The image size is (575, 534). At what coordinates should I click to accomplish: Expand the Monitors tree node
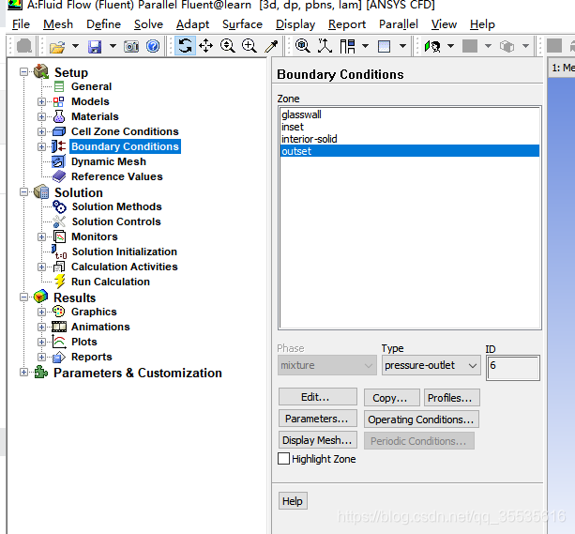coord(41,236)
